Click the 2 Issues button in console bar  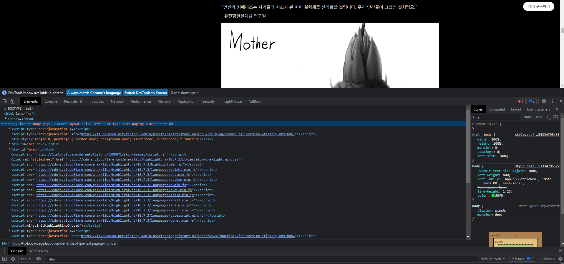pyautogui.click(x=523, y=259)
